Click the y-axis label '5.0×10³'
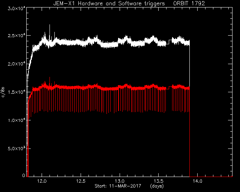 tap(16, 148)
